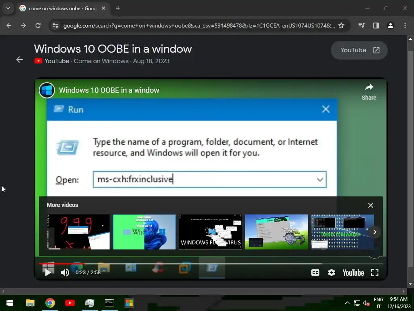This screenshot has width=414, height=311.
Task: Switch to the 'come on windows oobe' tab
Action: pyautogui.click(x=63, y=9)
